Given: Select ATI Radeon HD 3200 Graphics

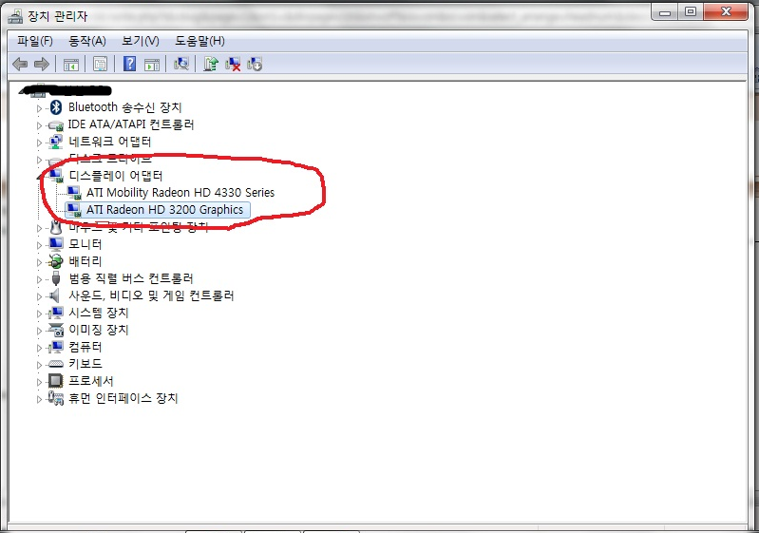Looking at the screenshot, I should point(164,210).
